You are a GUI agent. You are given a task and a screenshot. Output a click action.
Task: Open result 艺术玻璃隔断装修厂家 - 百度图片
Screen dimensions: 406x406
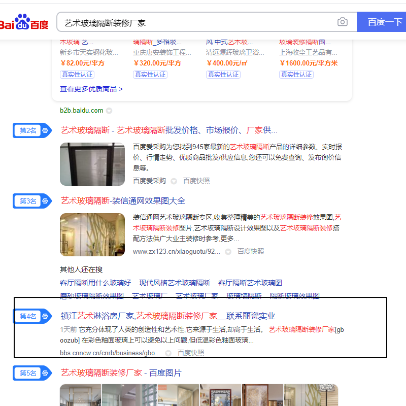coord(121,373)
